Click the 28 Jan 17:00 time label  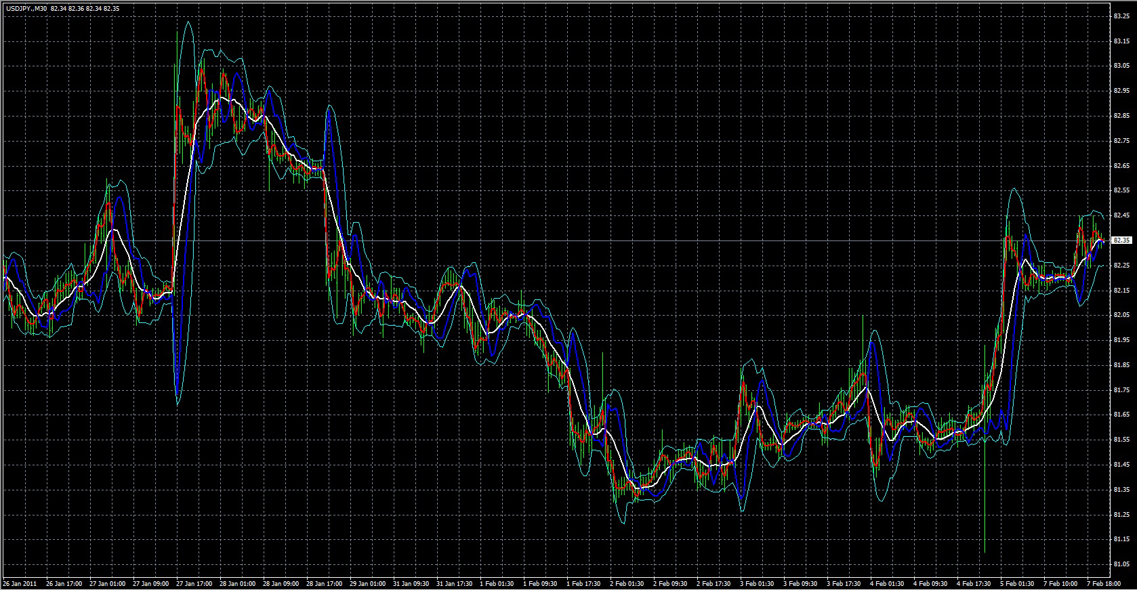point(323,583)
